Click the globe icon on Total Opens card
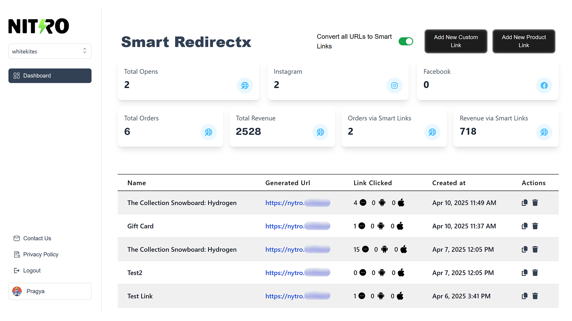Viewport: 572px width, 321px height. coord(245,86)
